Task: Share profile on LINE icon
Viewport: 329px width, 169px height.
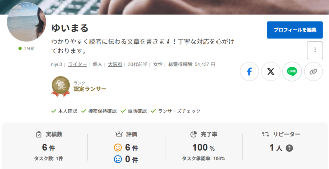Action: click(292, 72)
